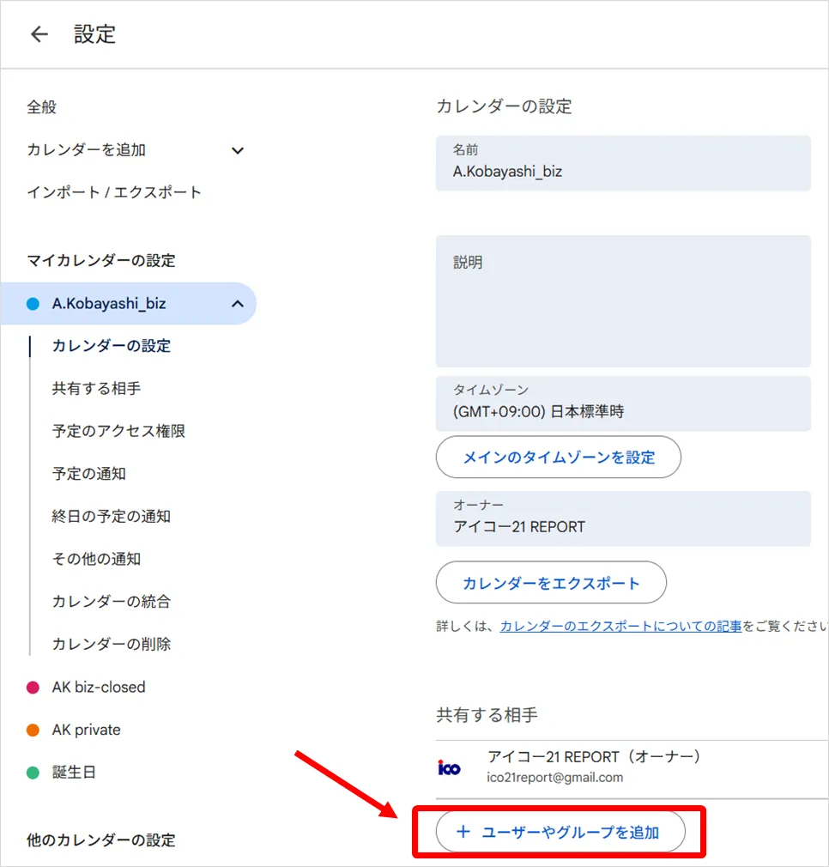Click the green dot beside 誕生日

point(33,773)
